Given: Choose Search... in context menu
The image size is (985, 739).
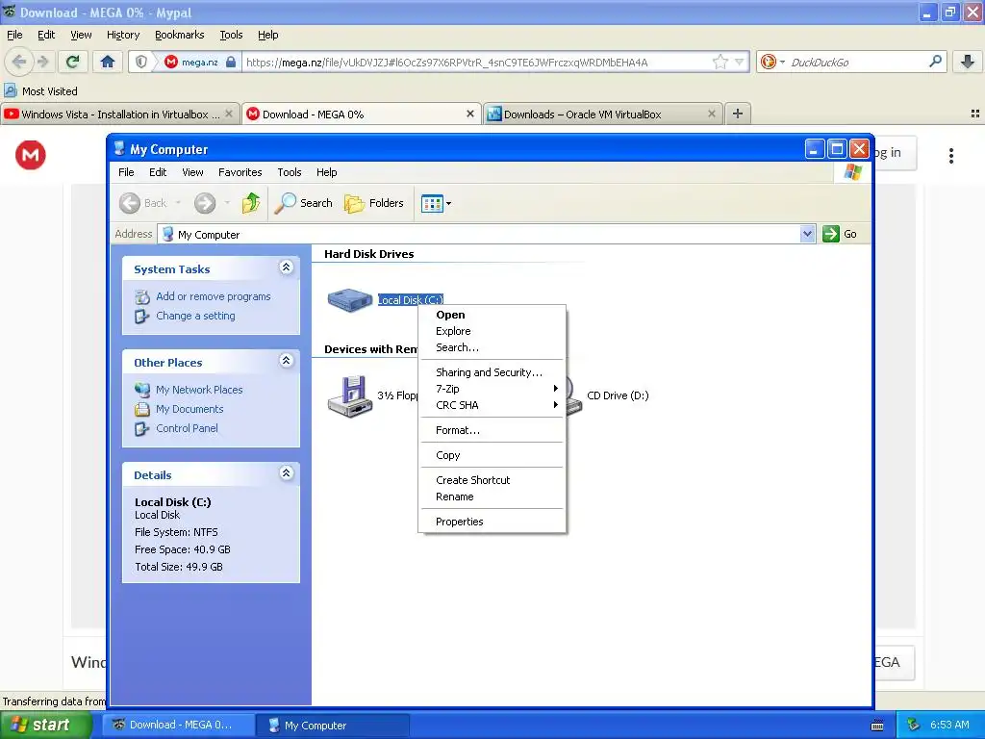Looking at the screenshot, I should [492, 347].
